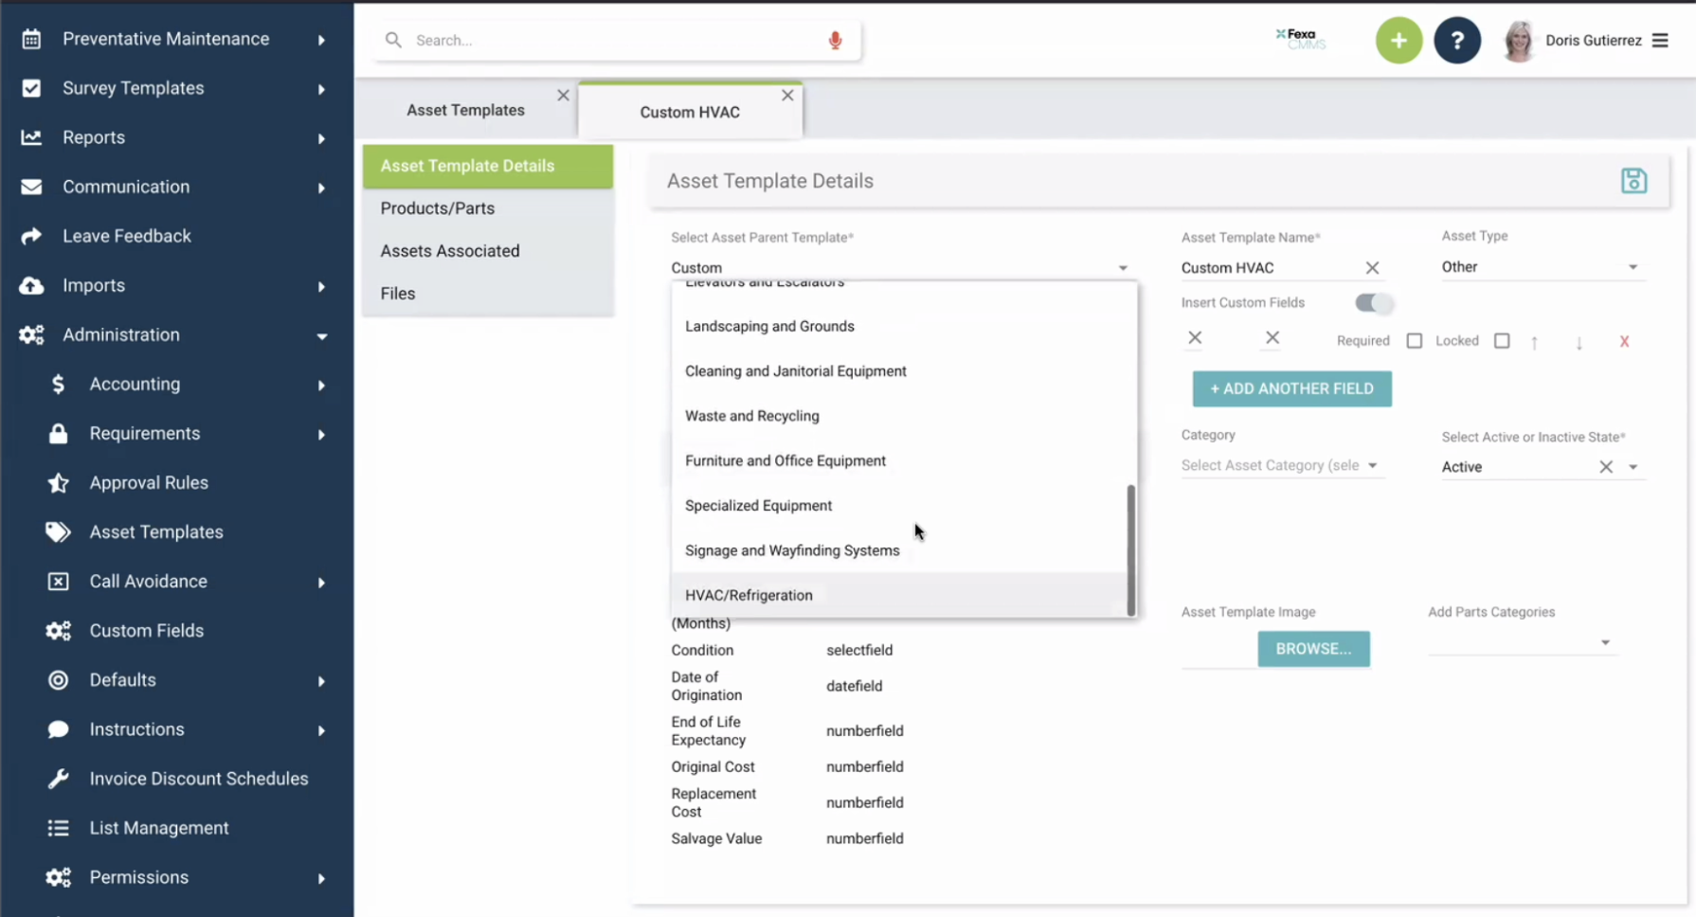Image resolution: width=1696 pixels, height=917 pixels.
Task: Open the hamburger menu beside Doris Gutierrez
Action: [x=1660, y=41]
